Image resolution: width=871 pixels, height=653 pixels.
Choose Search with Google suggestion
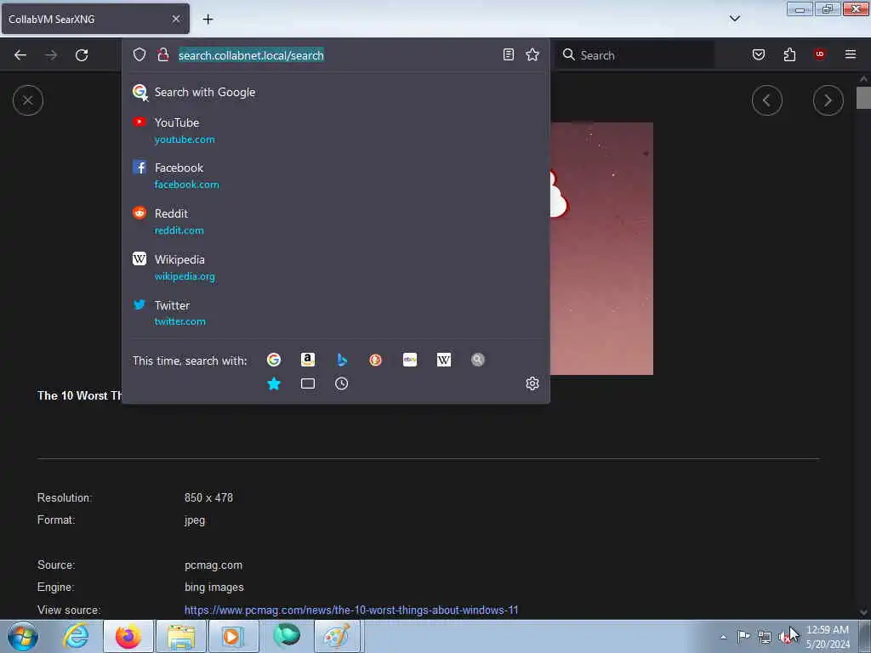coord(335,92)
